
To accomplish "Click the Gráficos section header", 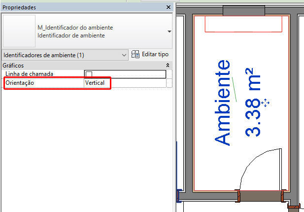I will click(x=87, y=66).
